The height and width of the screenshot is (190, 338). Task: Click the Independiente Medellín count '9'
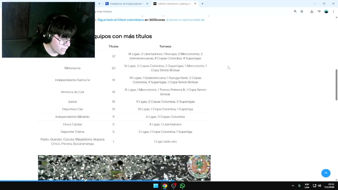coord(114,117)
